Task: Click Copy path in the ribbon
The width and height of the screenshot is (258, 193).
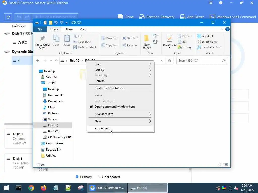Action: 82,42
